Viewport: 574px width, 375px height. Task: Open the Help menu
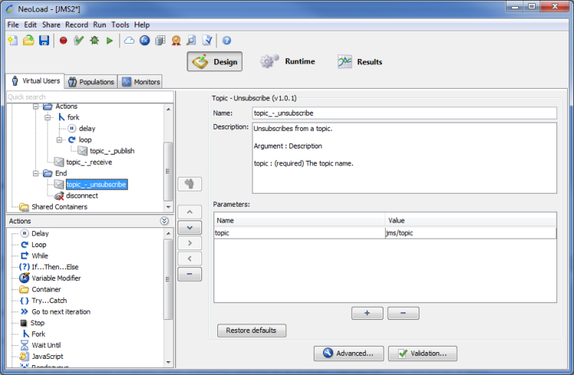pyautogui.click(x=142, y=25)
